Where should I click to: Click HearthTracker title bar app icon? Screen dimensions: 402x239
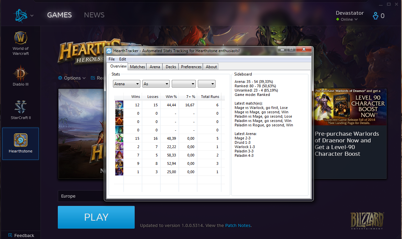tap(109, 51)
